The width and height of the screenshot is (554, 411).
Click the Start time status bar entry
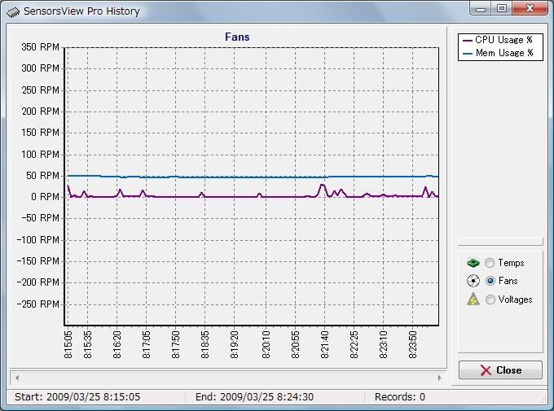coord(77,397)
